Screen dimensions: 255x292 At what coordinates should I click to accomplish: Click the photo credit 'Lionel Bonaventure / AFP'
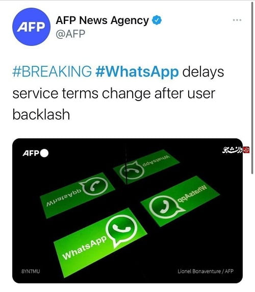206,271
